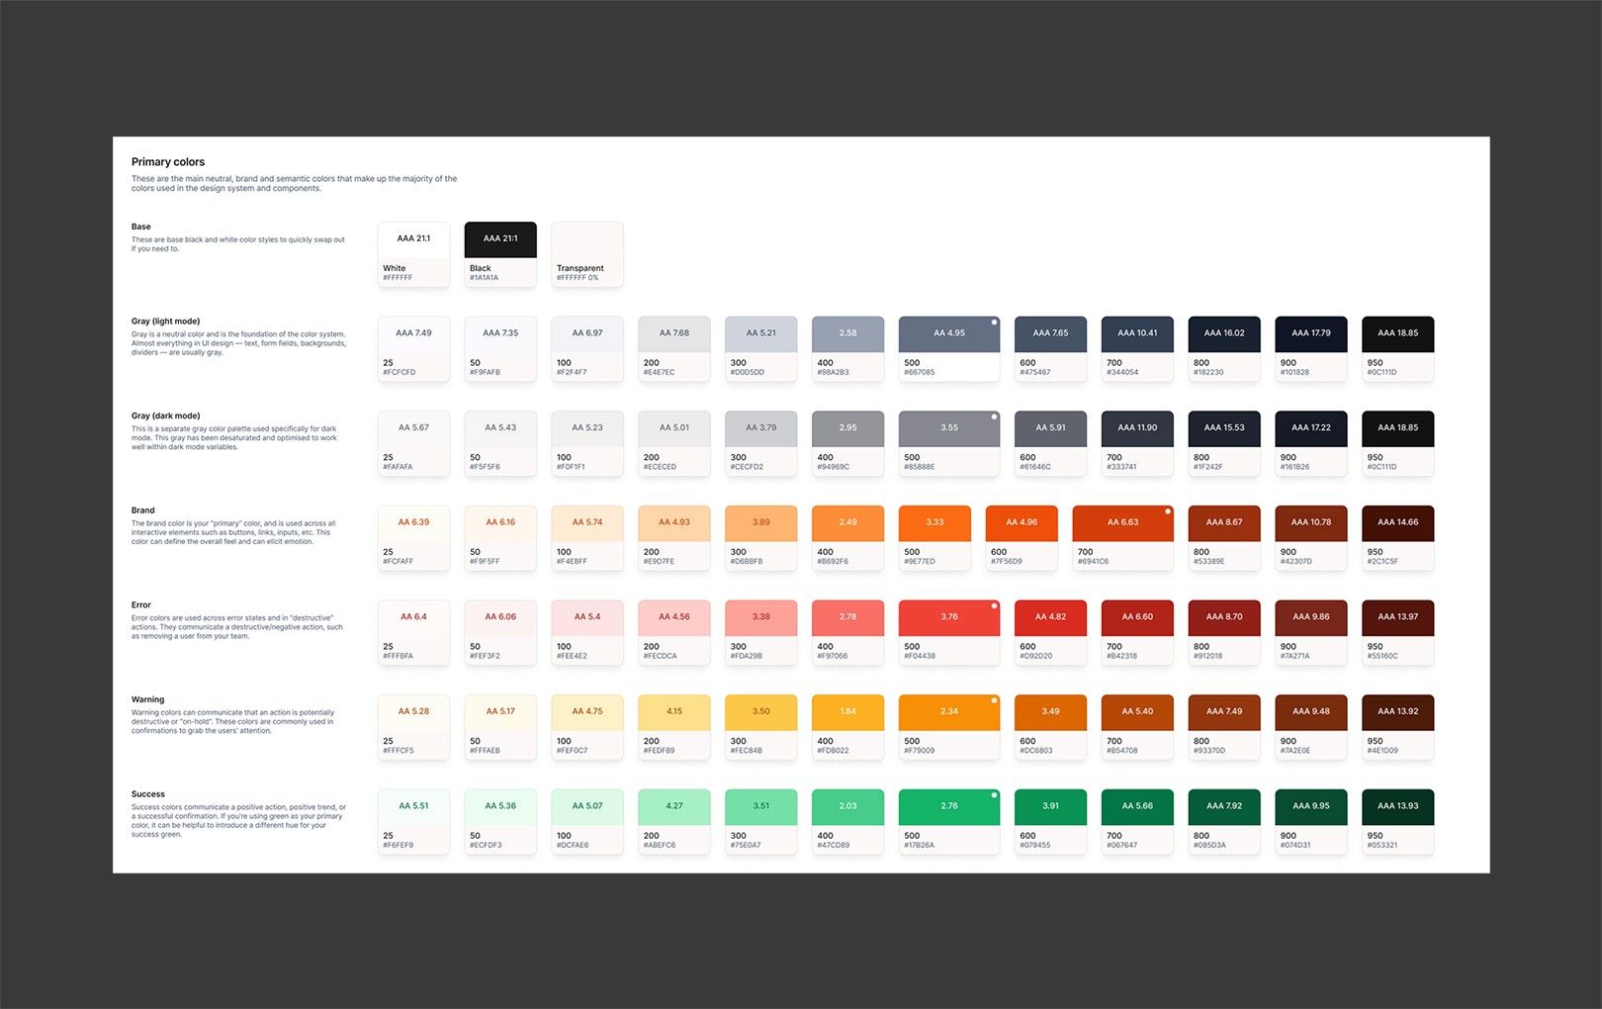
Task: Select Gray light mode 300 swatch #D0D5DD
Action: coord(761,349)
